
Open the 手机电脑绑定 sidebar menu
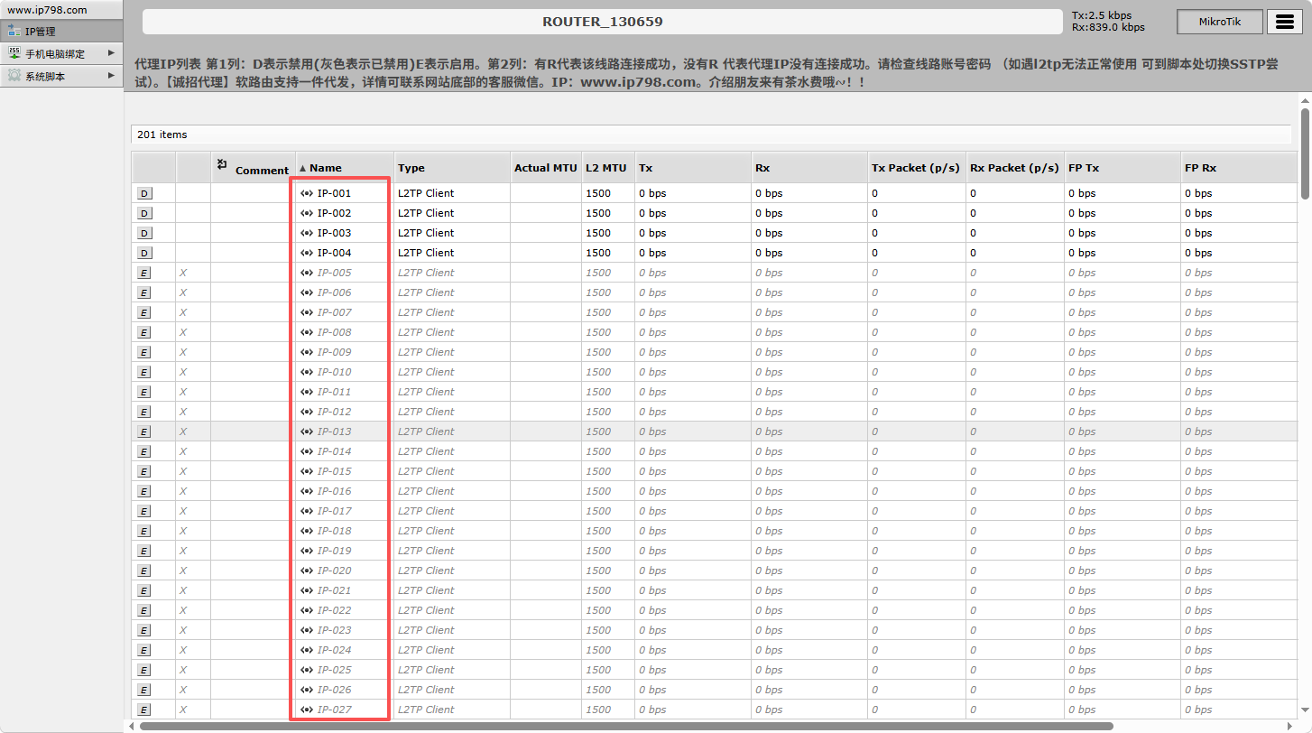[x=61, y=54]
